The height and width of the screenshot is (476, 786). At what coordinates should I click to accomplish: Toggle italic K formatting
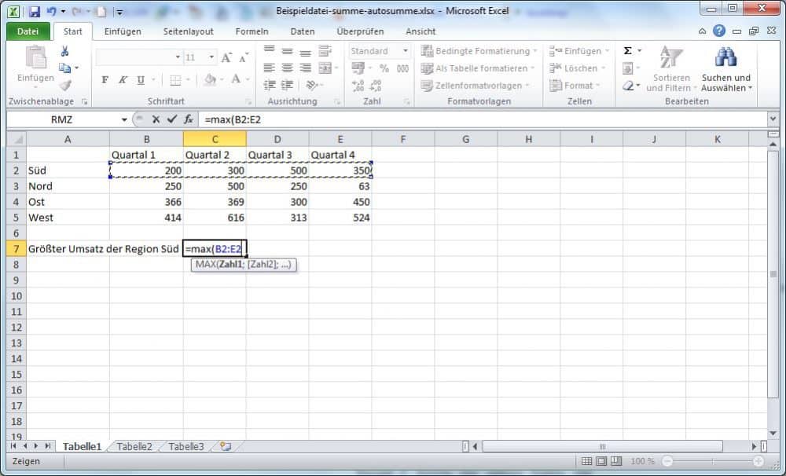pos(123,79)
